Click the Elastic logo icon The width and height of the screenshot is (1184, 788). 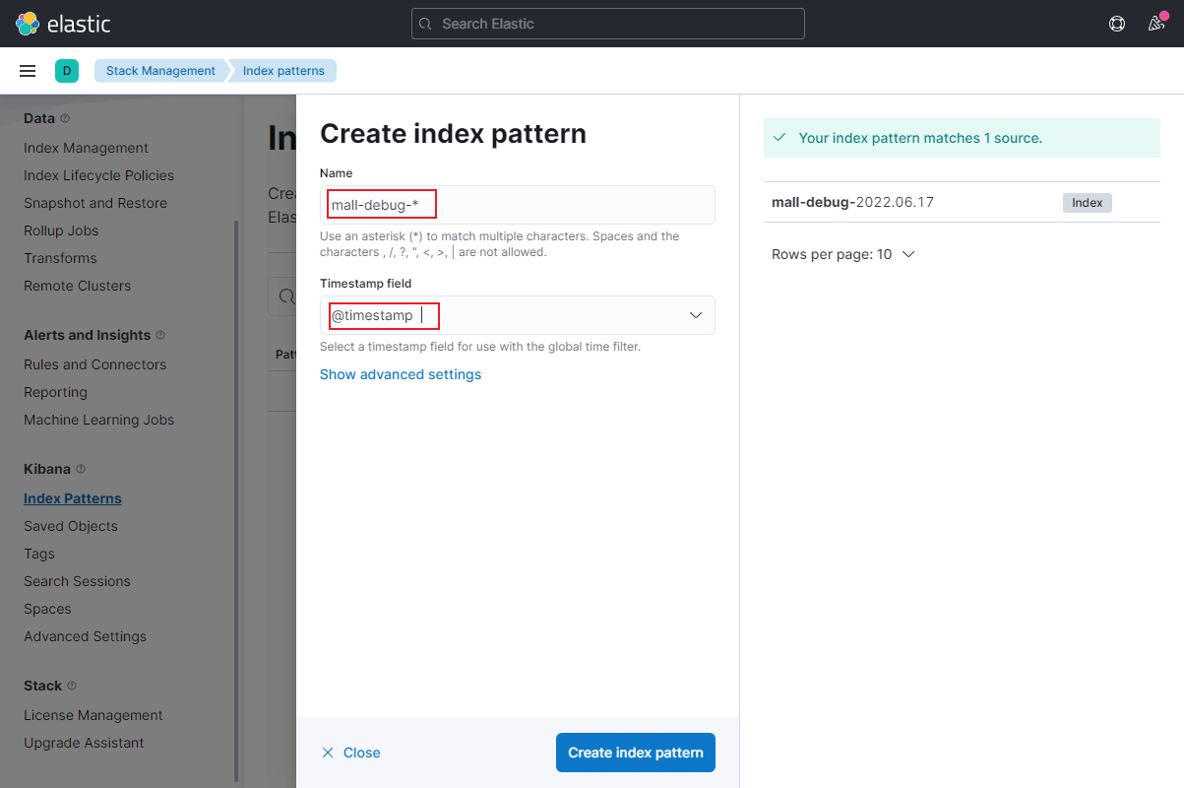pos(28,24)
